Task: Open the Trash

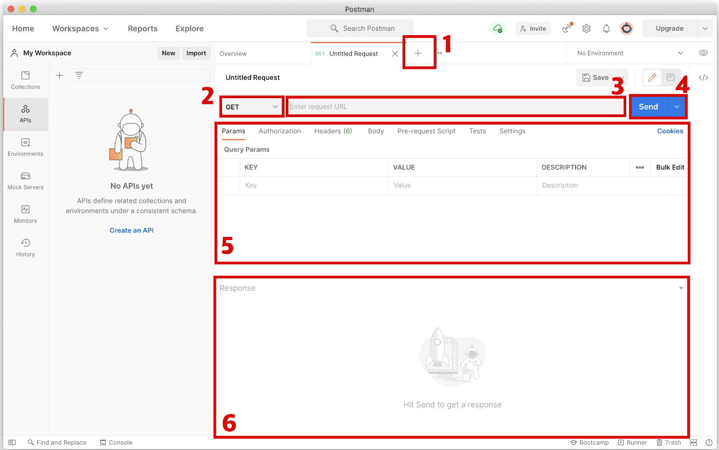Action: pyautogui.click(x=669, y=442)
